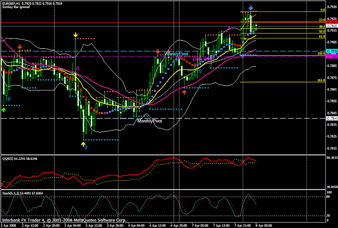Select the '4 Apr 04:00' time axis label
338x228 pixels.
pos(136,226)
